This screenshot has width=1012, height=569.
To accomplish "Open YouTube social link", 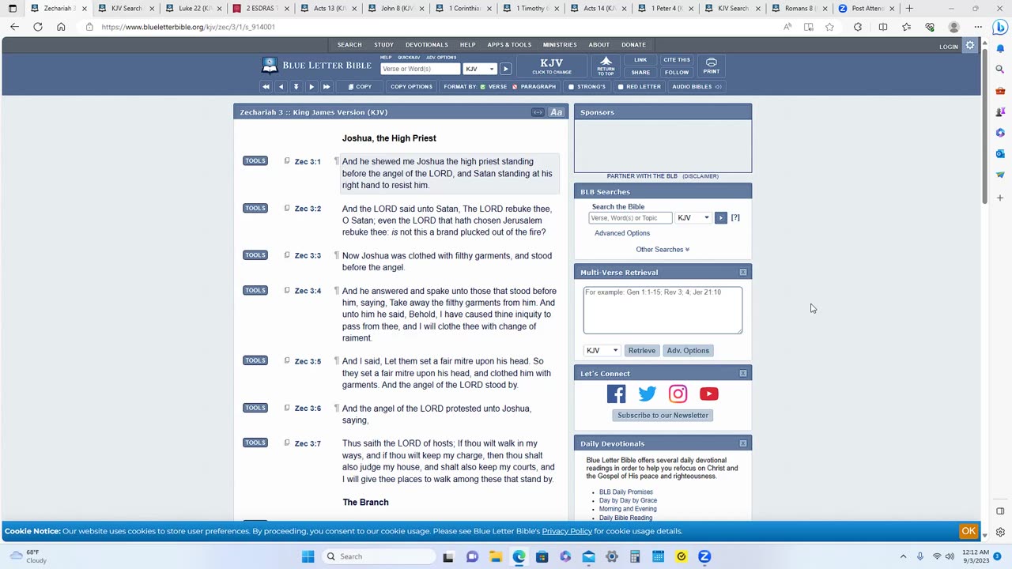I will click(x=708, y=394).
